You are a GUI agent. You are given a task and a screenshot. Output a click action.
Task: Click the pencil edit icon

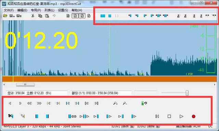pyautogui.click(x=23, y=116)
